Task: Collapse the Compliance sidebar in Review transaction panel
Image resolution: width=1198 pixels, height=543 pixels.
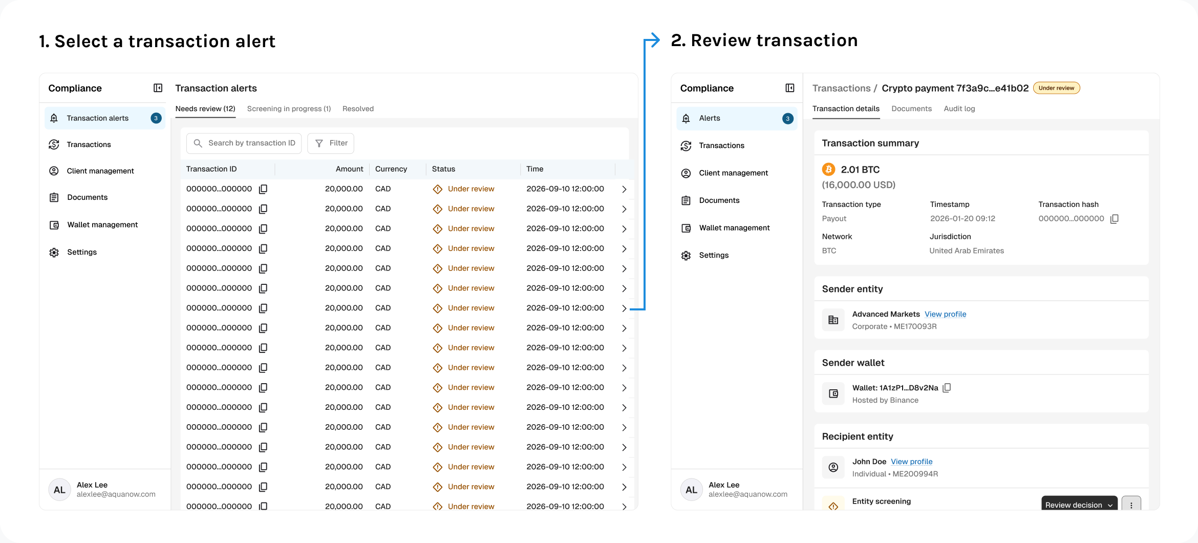Action: [790, 88]
